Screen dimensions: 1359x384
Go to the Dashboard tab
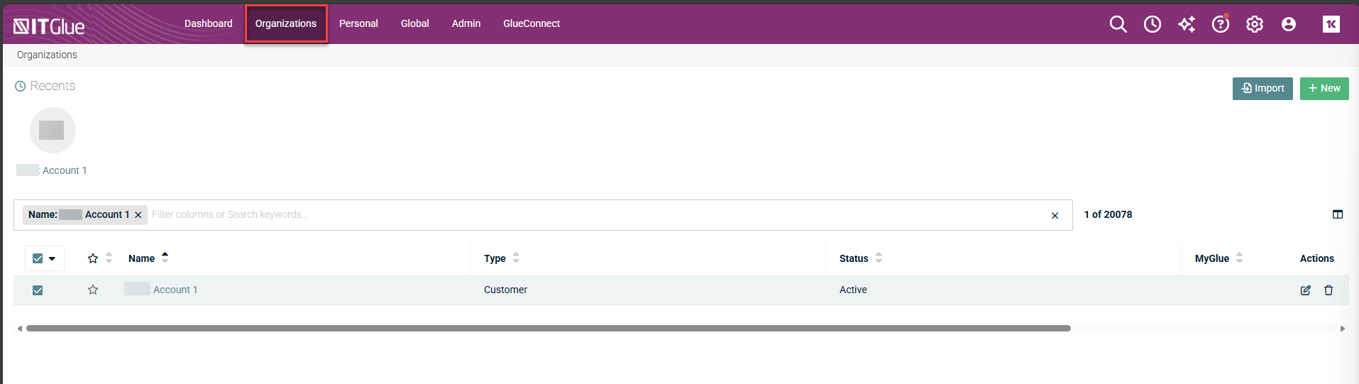(x=208, y=23)
